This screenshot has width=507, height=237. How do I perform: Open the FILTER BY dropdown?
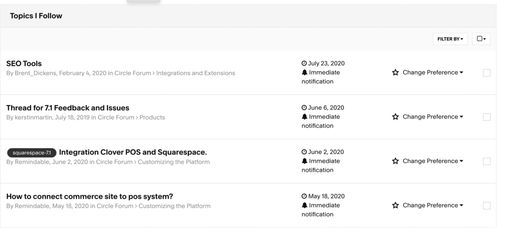[450, 39]
